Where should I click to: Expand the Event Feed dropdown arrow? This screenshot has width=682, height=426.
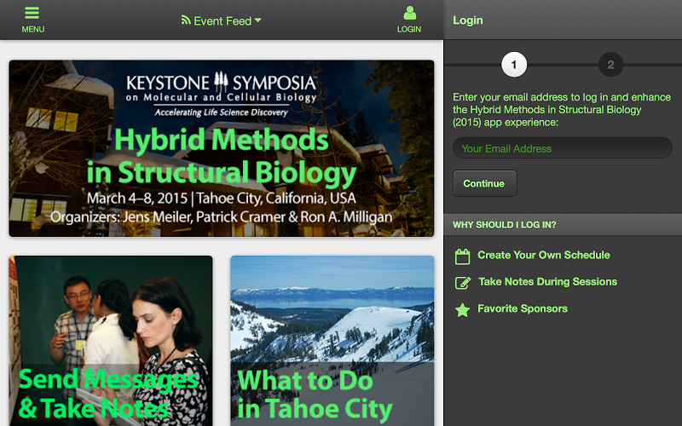[258, 20]
